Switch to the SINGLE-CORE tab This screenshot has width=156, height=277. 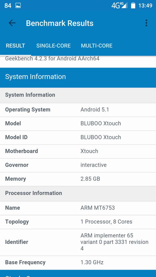pyautogui.click(x=53, y=46)
